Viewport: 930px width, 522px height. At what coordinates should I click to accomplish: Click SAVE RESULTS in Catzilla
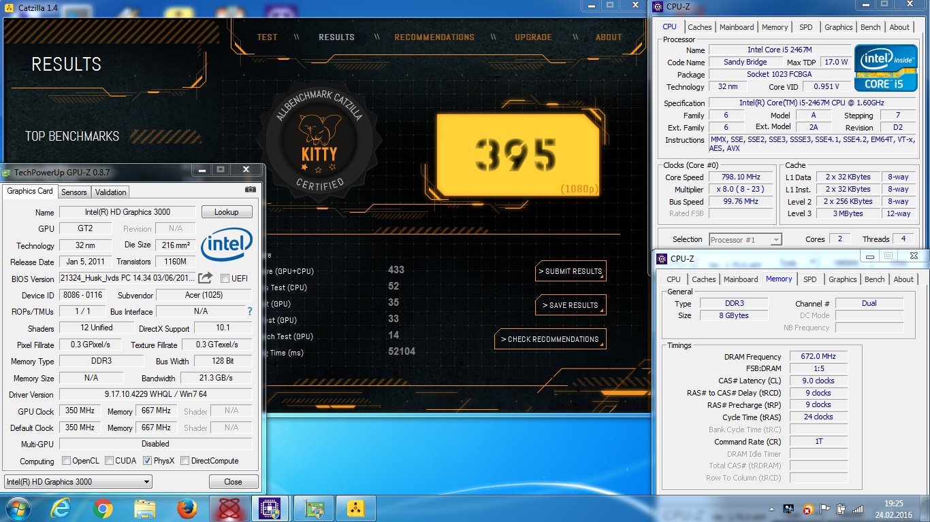pos(571,305)
